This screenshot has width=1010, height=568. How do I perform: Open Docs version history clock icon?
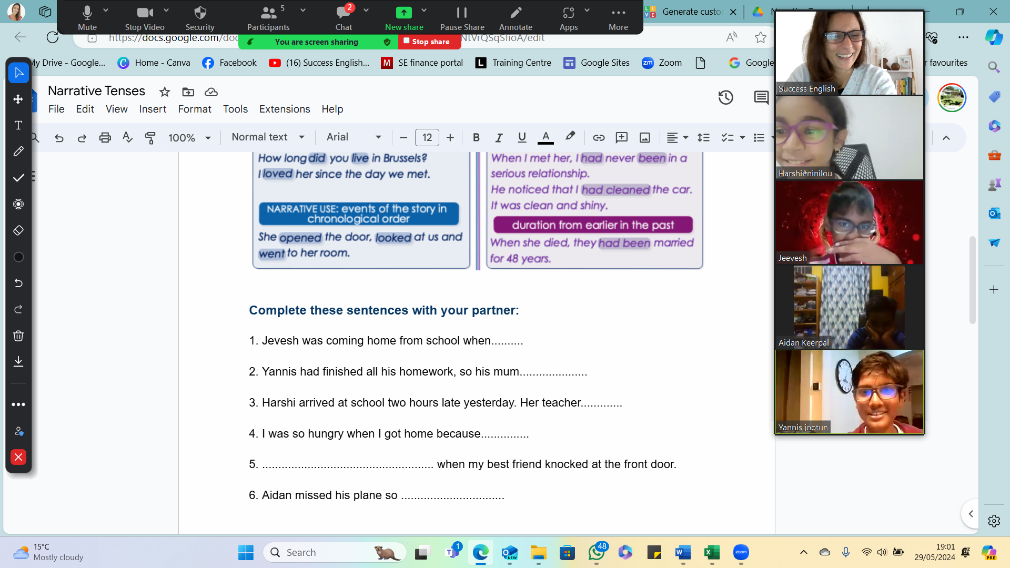tap(725, 97)
